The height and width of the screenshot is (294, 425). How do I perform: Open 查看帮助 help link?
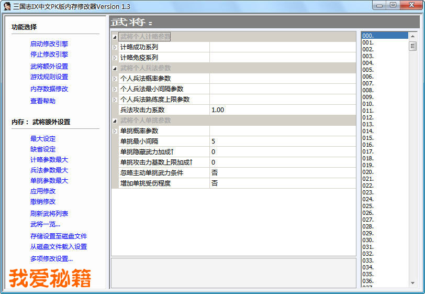coord(43,101)
